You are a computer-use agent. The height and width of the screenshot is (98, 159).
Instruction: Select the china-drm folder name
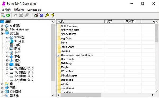click(68, 47)
